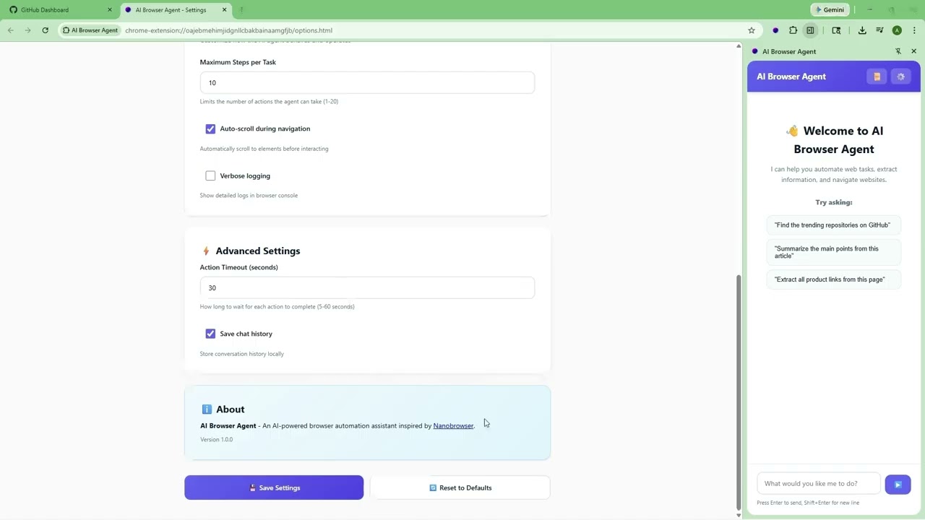This screenshot has width=925, height=520.
Task: Bookmark this page with the star icon
Action: 752,30
